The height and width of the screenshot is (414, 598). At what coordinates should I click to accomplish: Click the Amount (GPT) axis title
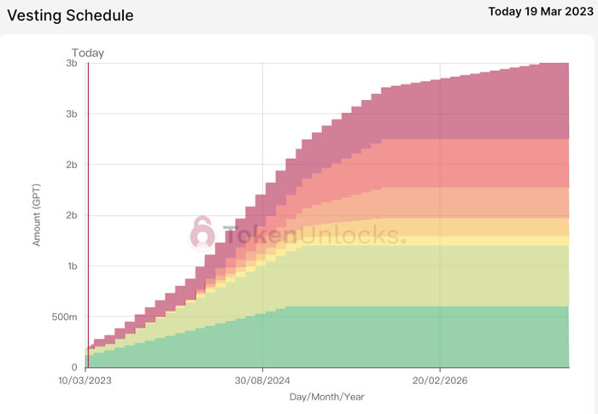pos(37,216)
